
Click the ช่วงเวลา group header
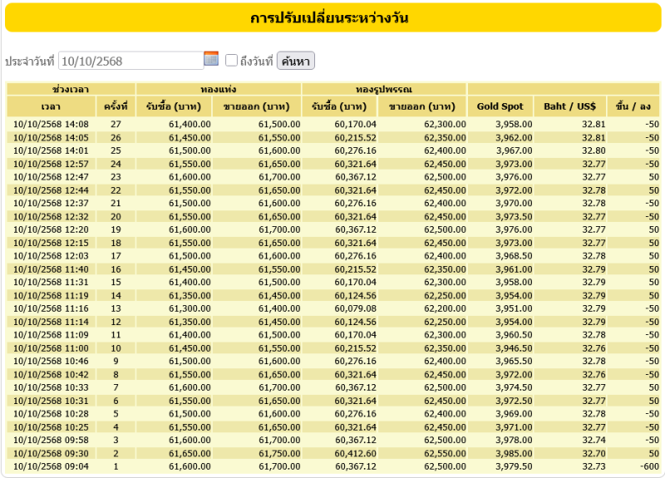(71, 88)
